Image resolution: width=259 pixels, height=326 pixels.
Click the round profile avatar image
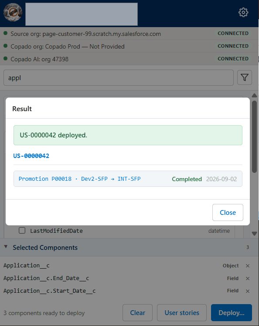[13, 13]
